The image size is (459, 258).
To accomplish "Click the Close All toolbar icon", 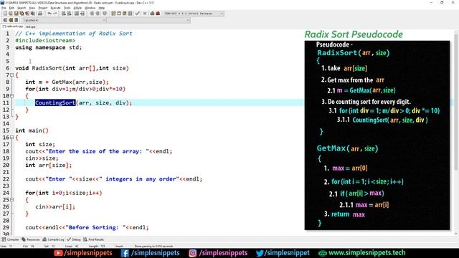I will point(32,14).
